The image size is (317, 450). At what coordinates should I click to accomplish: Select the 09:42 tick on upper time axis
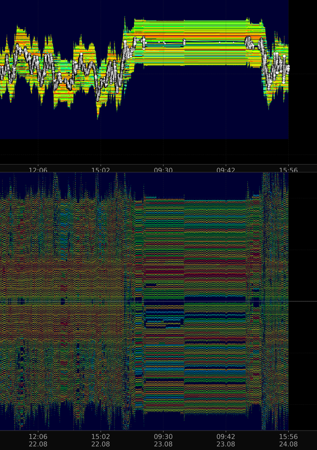coord(226,170)
